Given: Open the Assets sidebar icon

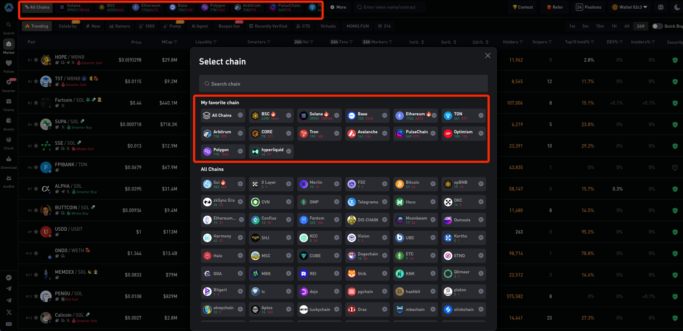Looking at the screenshot, I should click(x=9, y=121).
